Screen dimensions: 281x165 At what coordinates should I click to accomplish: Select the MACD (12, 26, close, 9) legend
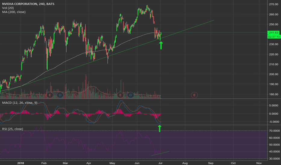pos(20,103)
